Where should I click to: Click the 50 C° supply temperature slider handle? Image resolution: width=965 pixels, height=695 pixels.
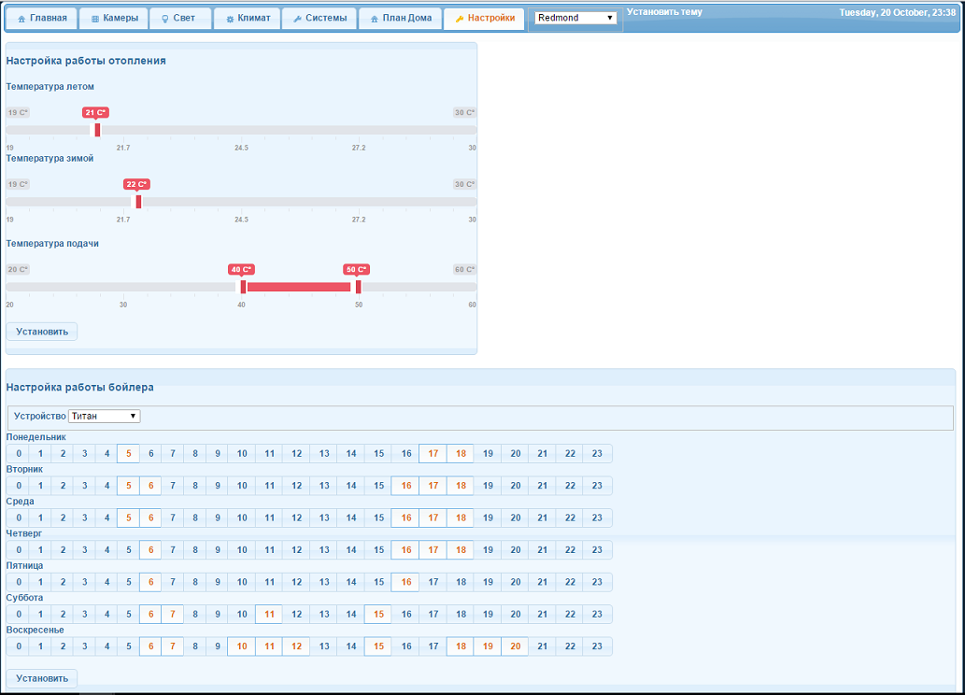[358, 287]
